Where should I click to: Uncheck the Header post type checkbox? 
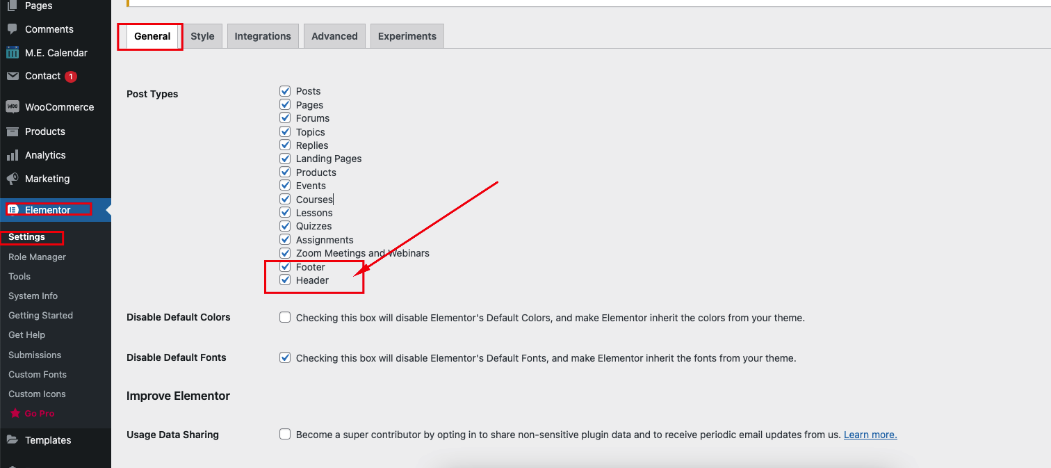(x=285, y=280)
